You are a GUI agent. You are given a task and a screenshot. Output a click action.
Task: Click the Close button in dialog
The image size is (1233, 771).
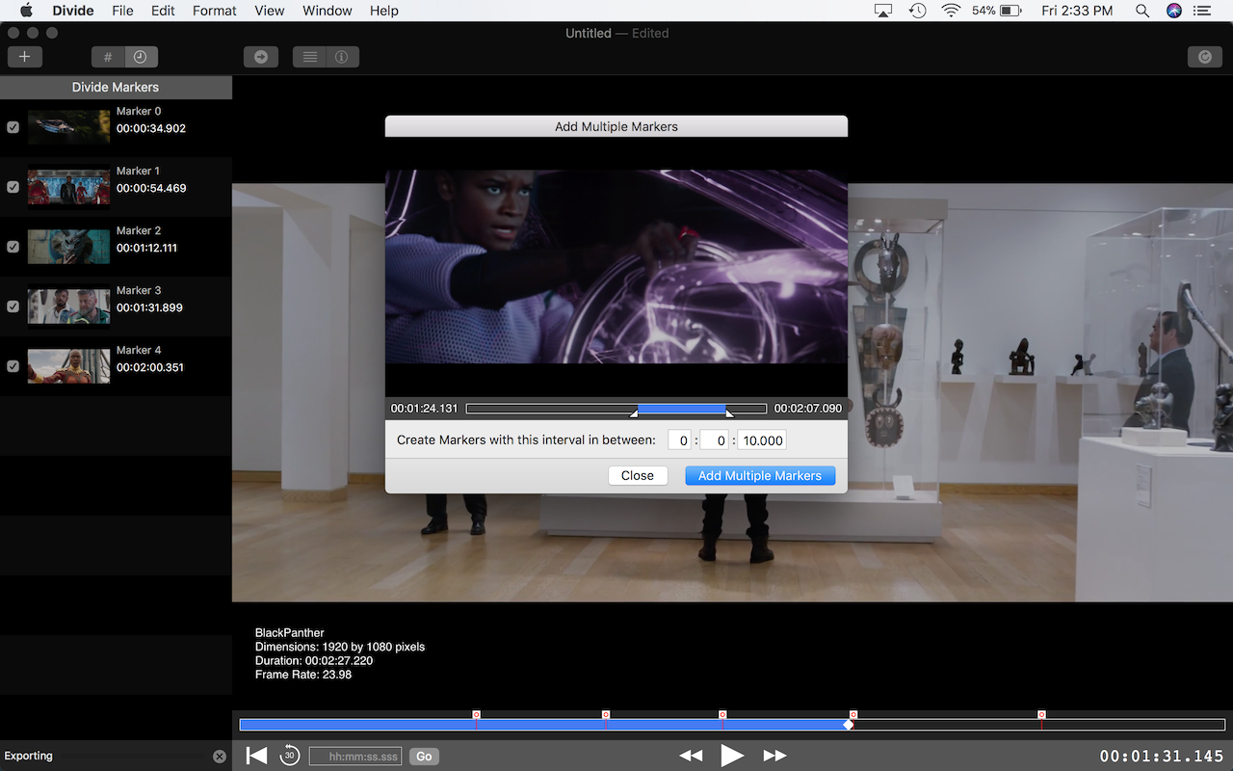638,475
